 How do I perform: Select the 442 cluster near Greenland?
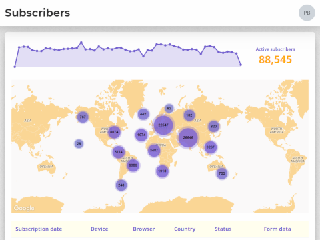click(x=143, y=114)
